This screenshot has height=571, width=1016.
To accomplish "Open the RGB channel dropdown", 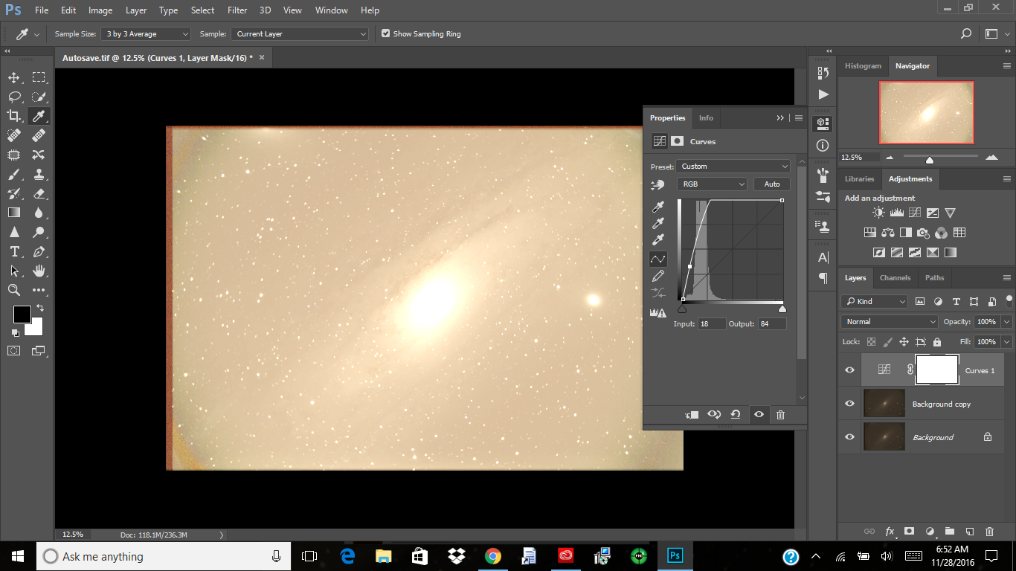I will coord(712,184).
